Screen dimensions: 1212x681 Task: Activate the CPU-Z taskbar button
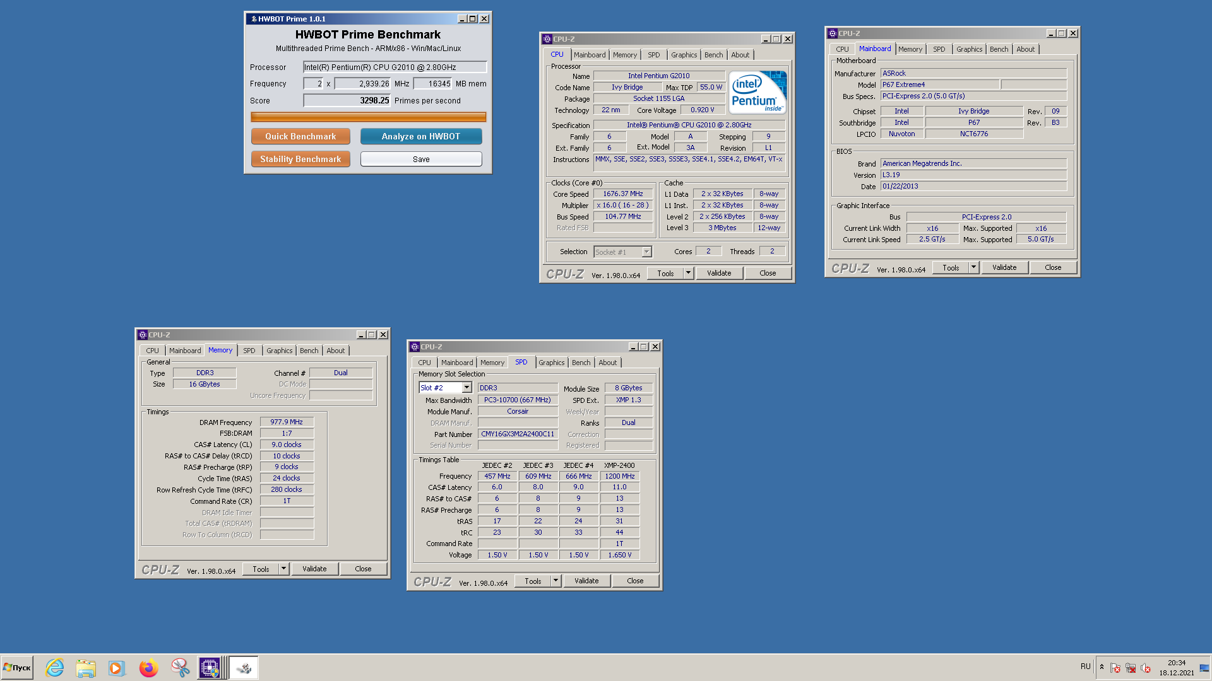(210, 668)
